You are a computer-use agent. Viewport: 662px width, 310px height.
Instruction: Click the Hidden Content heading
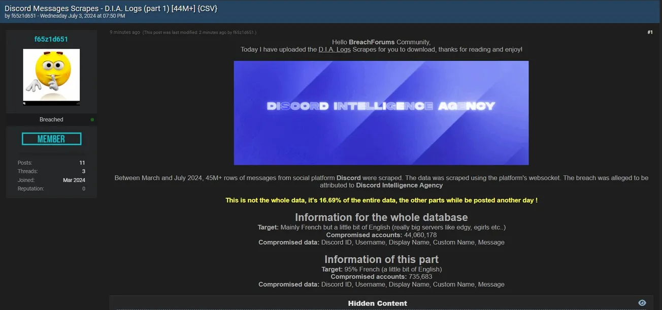[x=377, y=302]
